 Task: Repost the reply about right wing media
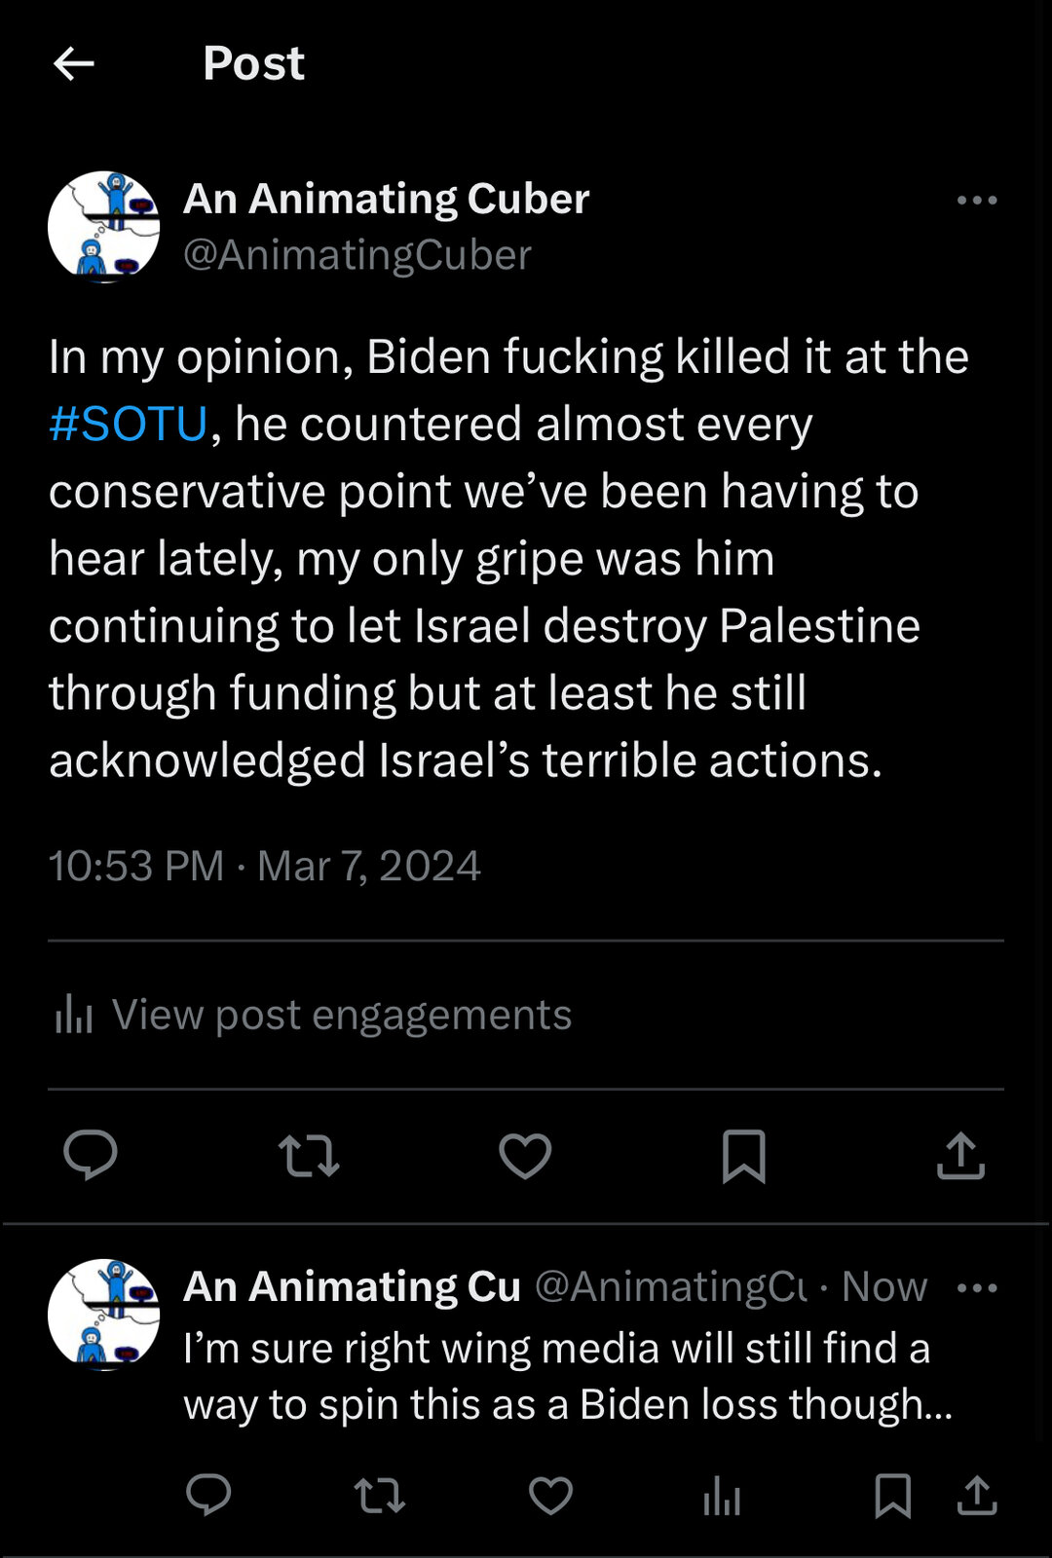click(x=379, y=1496)
